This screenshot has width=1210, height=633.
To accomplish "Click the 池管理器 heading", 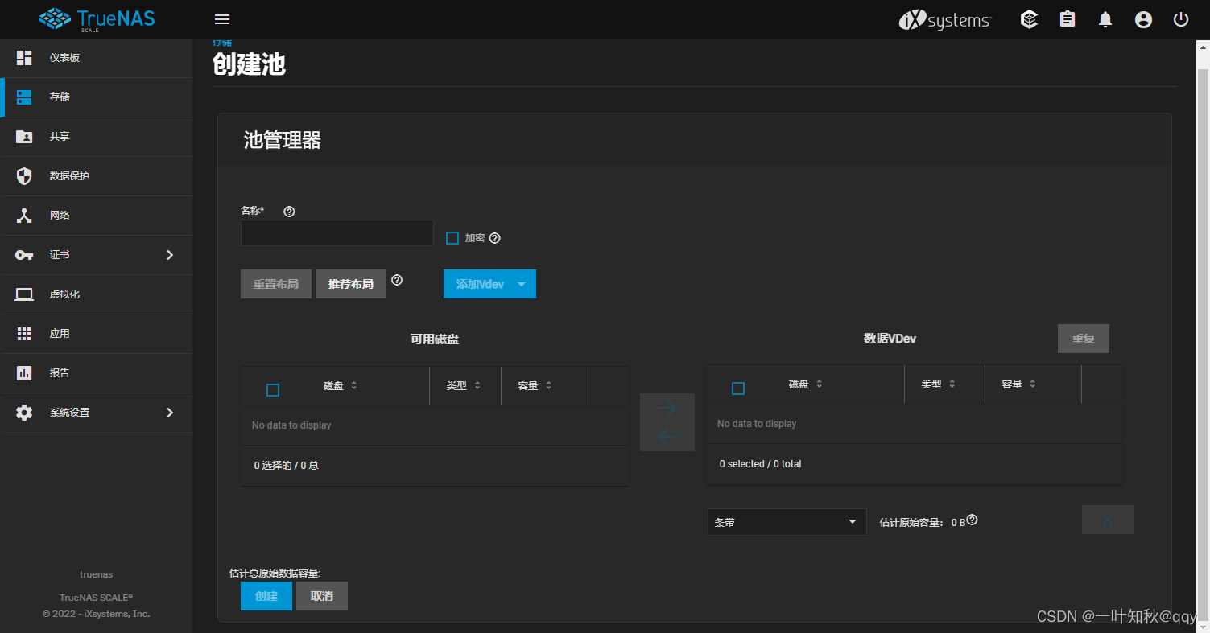I will (283, 141).
